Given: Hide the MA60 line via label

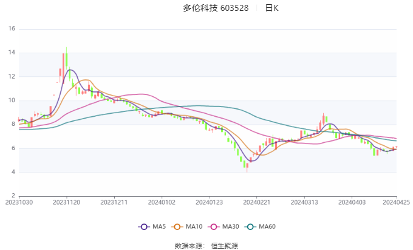Looking at the screenshot, I should tap(267, 226).
